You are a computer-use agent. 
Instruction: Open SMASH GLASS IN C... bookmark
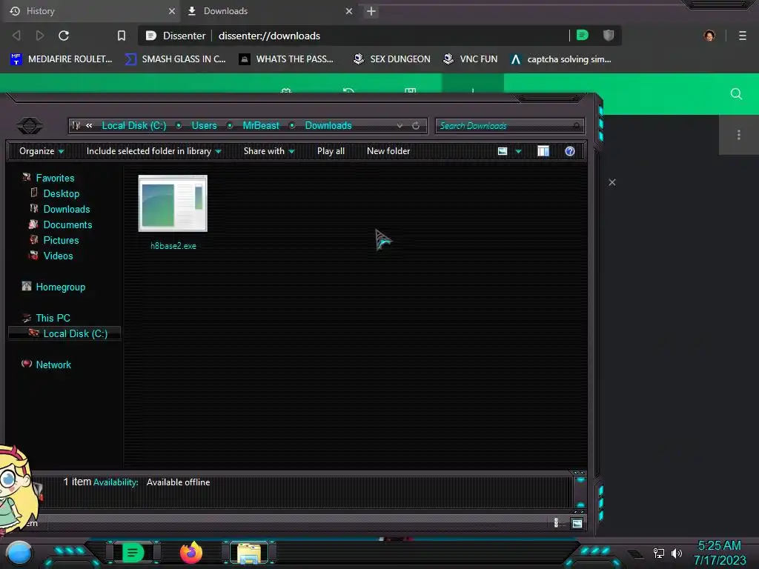176,59
